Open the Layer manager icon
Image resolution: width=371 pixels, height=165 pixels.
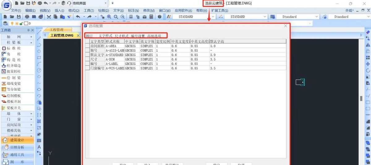[x=5, y=23]
